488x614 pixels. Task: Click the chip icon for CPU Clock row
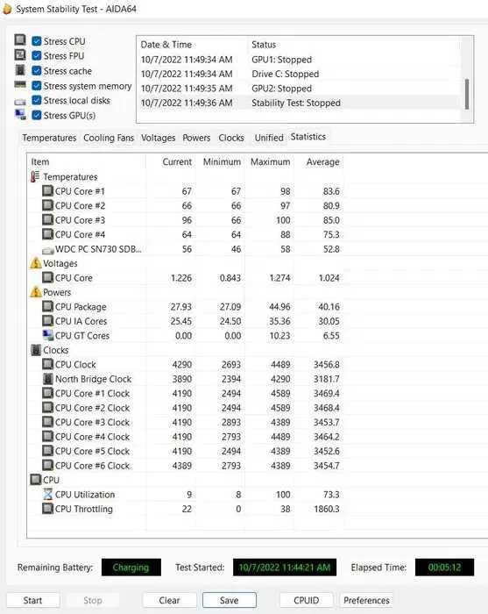[47, 364]
